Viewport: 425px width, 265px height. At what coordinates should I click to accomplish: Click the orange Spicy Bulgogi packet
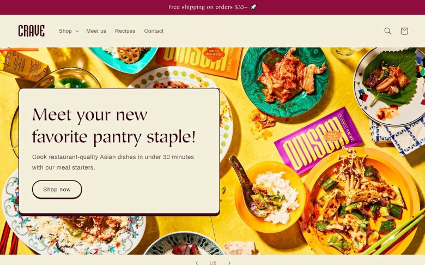point(199,62)
